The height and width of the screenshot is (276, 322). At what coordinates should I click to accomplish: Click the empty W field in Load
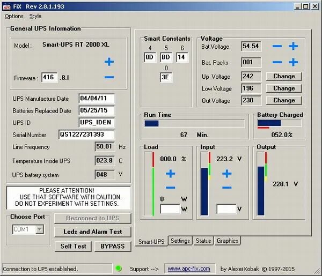(170, 209)
